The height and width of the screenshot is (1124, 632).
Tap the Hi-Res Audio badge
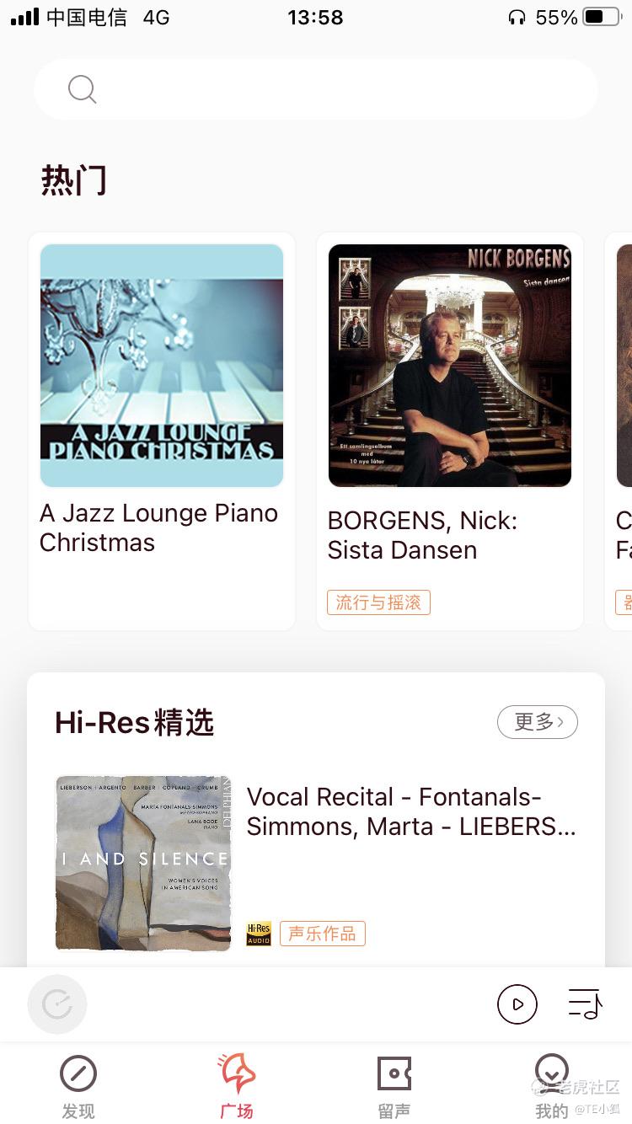[259, 934]
